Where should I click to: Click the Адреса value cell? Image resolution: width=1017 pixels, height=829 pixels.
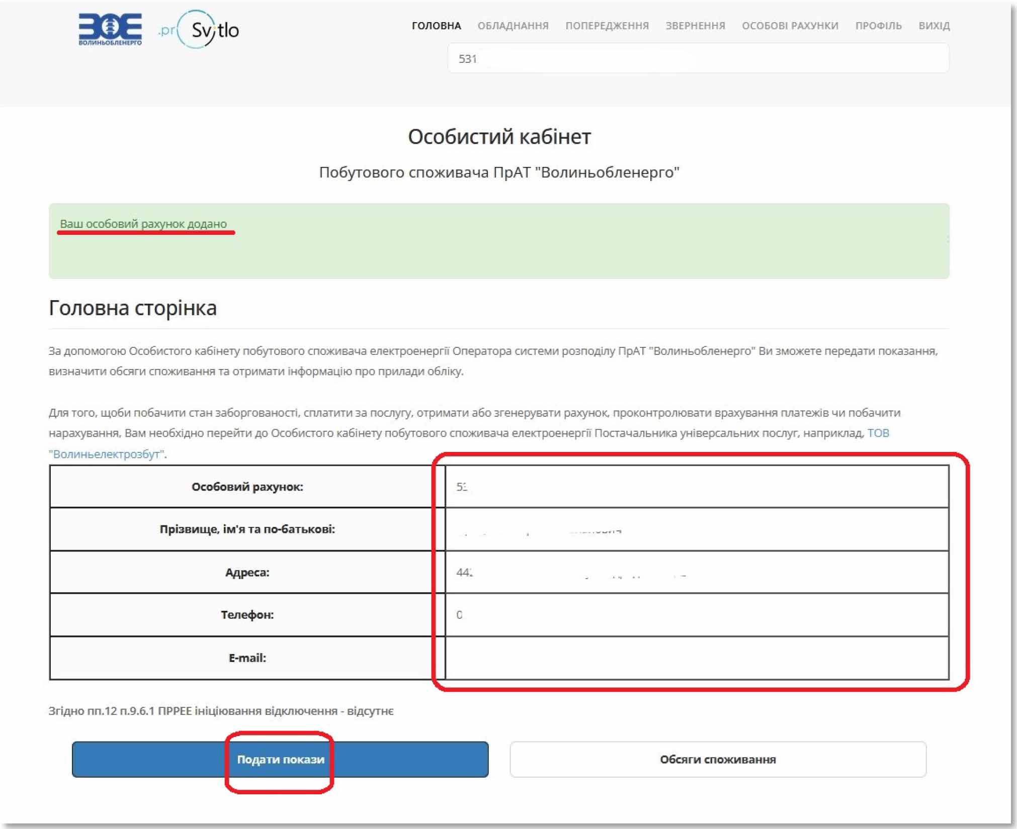tap(697, 572)
